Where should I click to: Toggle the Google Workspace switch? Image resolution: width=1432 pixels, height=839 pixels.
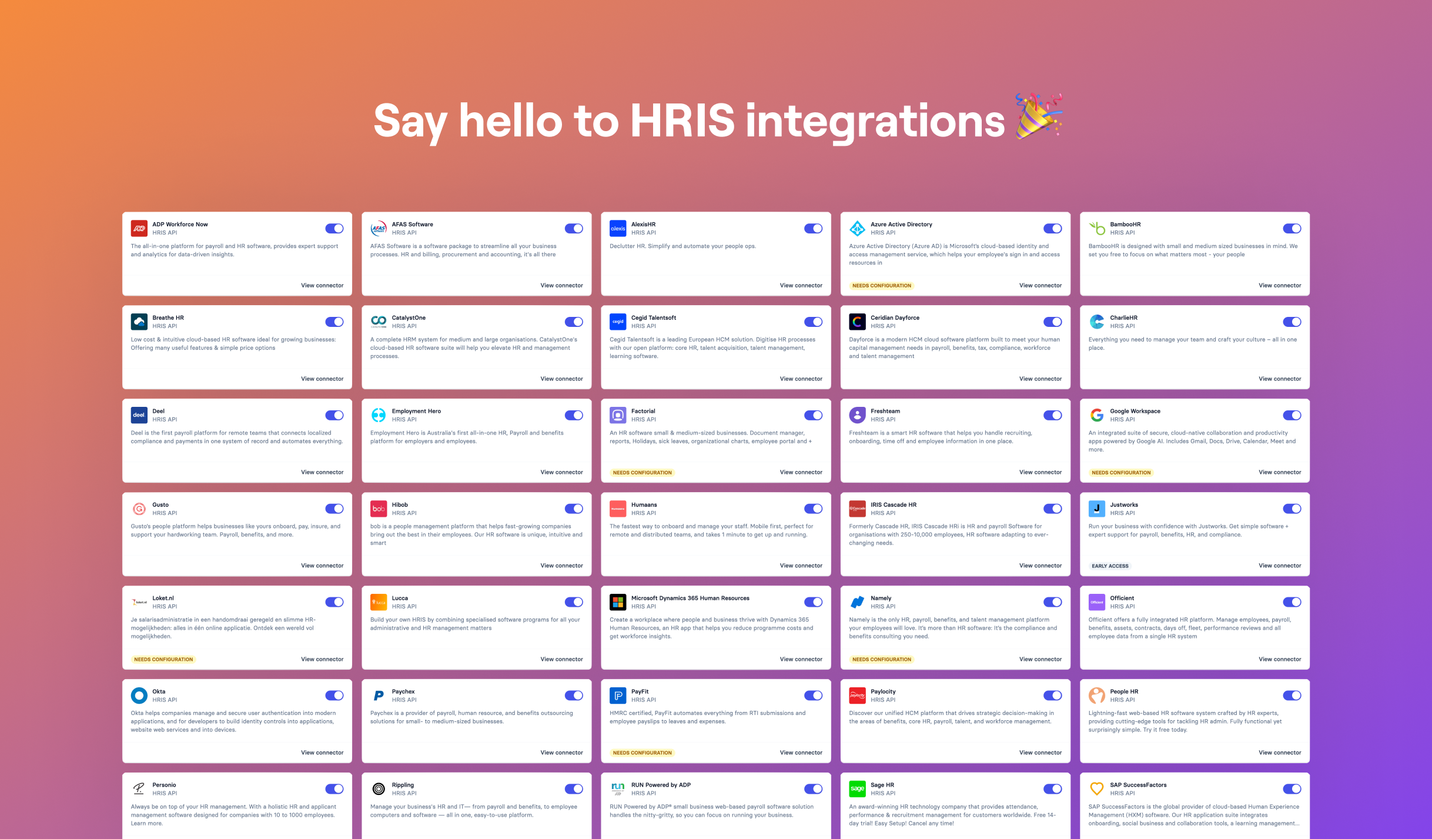point(1292,415)
